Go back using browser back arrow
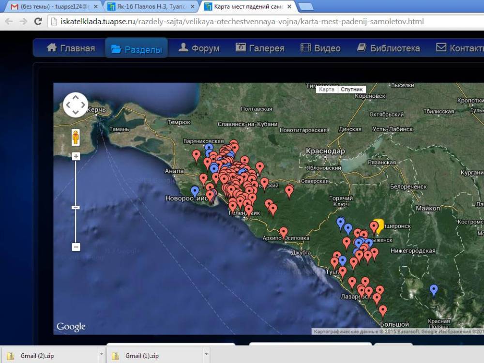The image size is (484, 363). click(9, 21)
